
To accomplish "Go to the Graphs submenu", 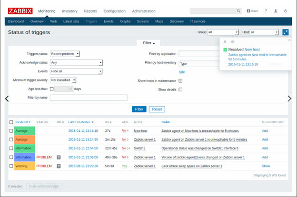I will pyautogui.click(x=125, y=21).
